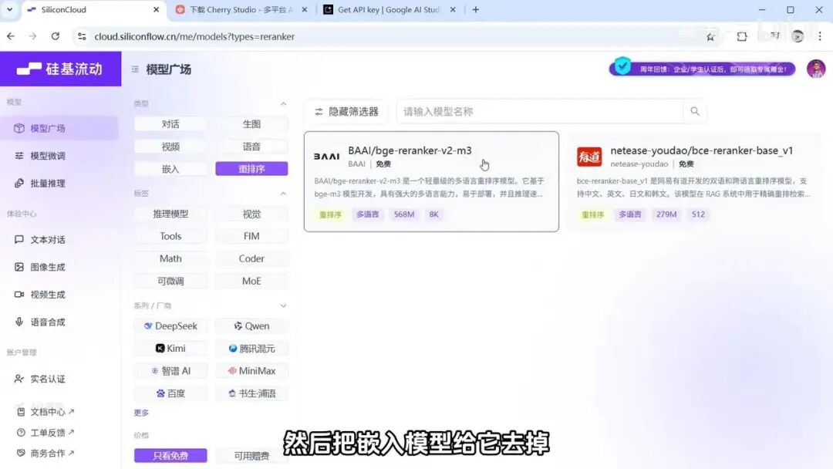Open a new browser tab
833x469 pixels.
click(475, 9)
